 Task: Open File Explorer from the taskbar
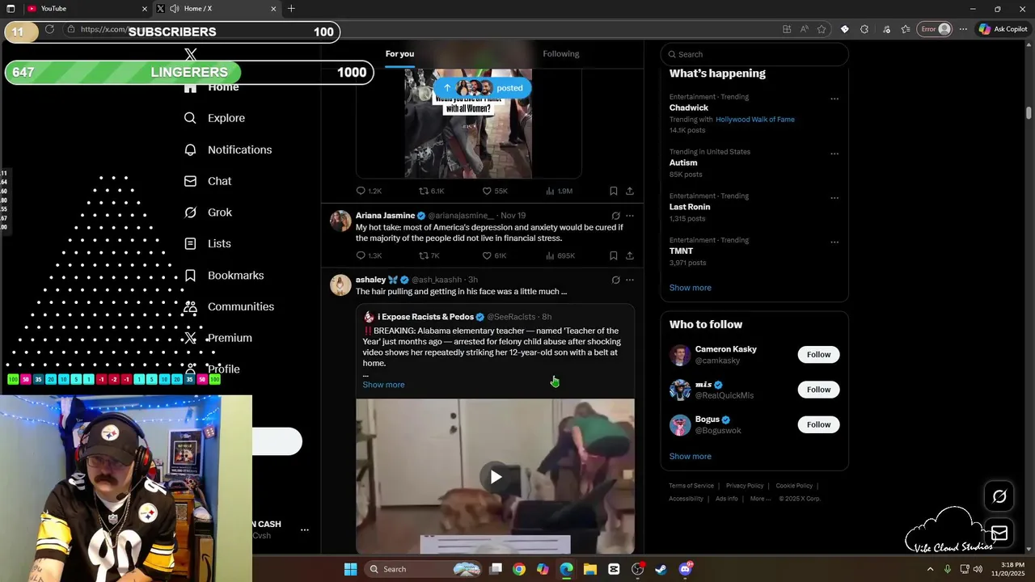click(x=590, y=569)
